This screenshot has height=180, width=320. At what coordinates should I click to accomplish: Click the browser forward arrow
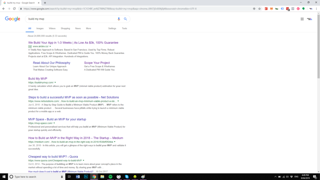9,8
